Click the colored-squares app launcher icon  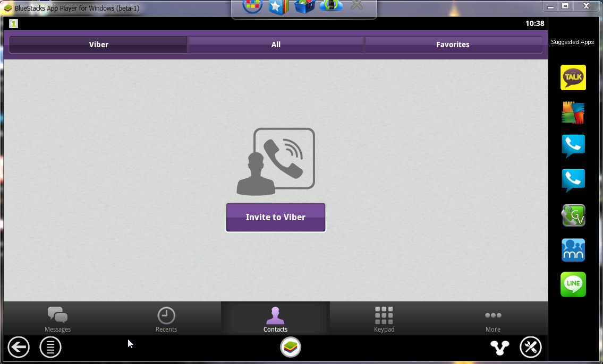[252, 6]
